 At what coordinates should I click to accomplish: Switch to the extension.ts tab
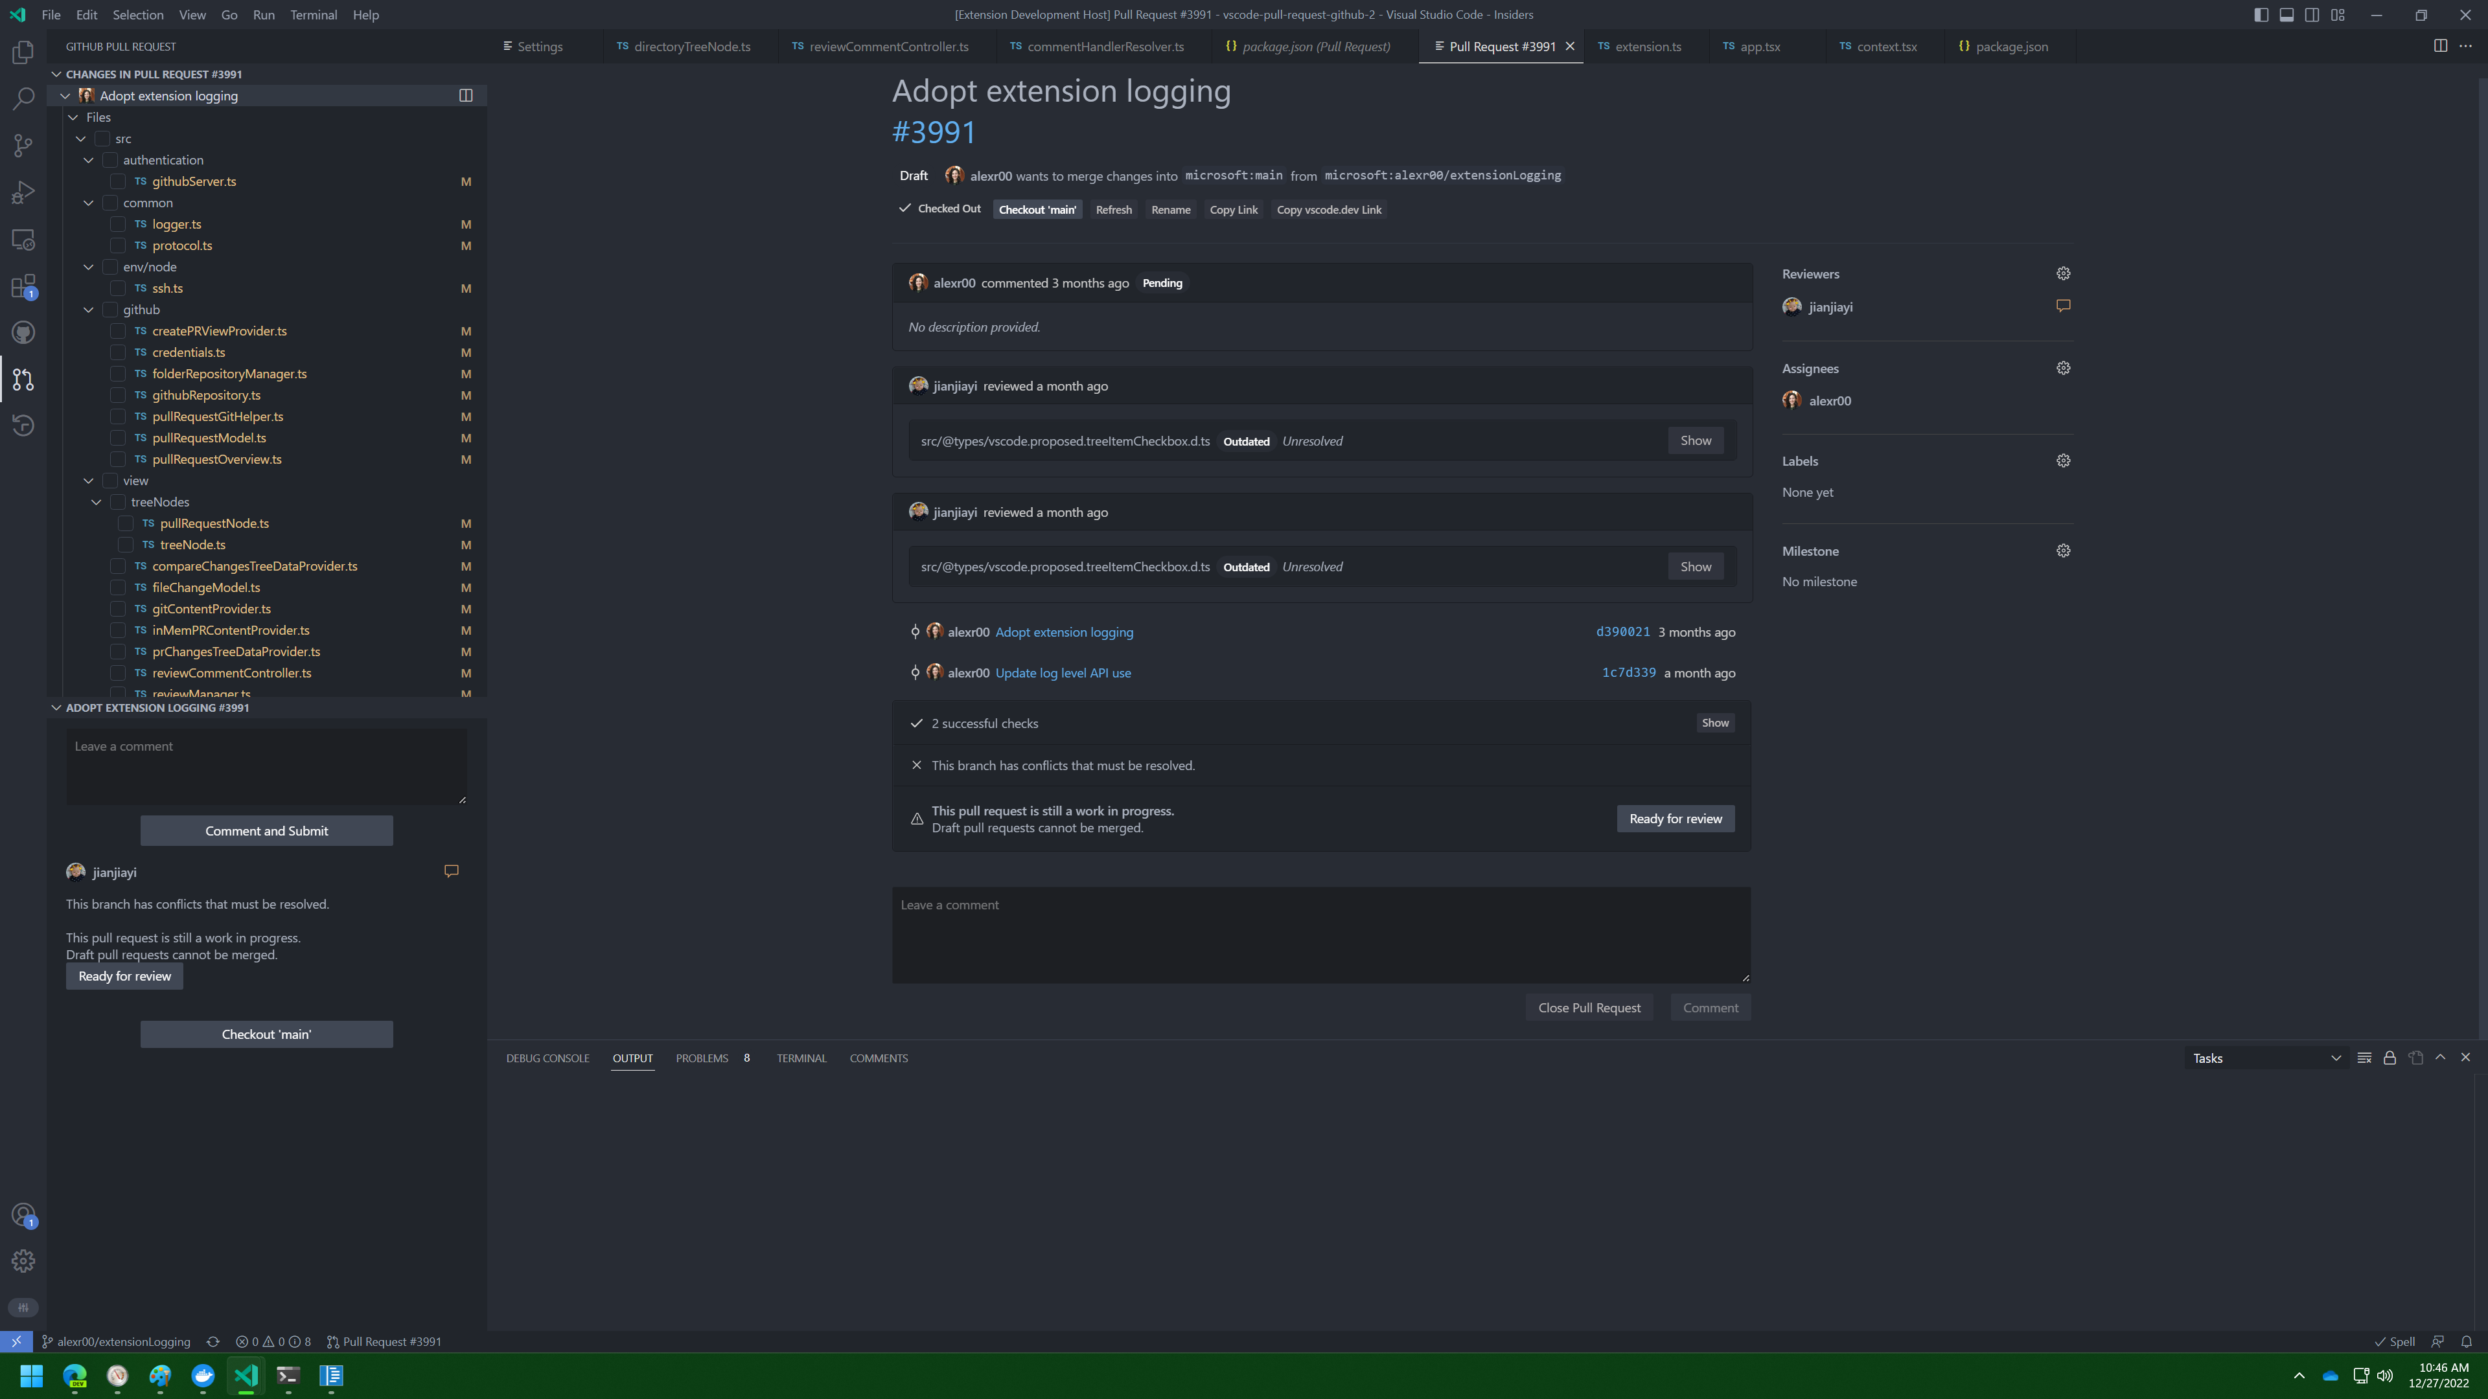coord(1648,47)
